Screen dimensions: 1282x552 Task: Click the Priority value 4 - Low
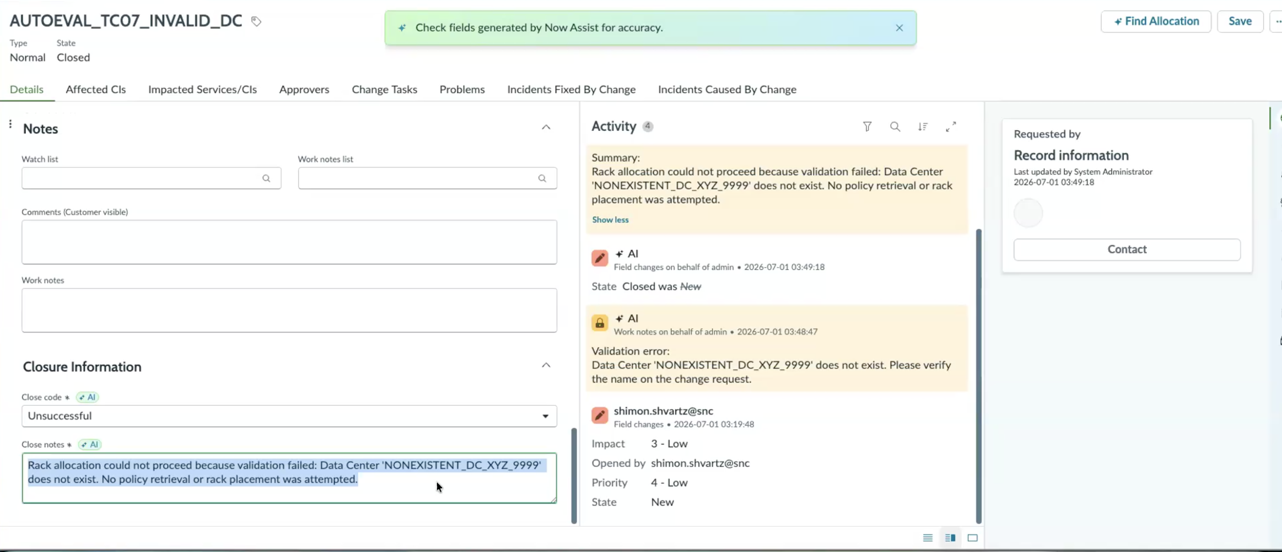669,483
